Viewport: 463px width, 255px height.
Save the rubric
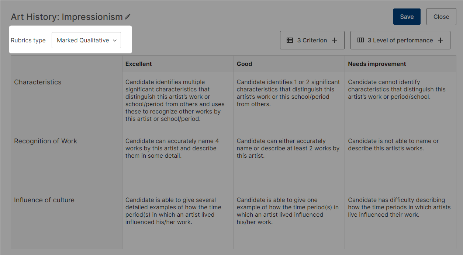pyautogui.click(x=407, y=17)
